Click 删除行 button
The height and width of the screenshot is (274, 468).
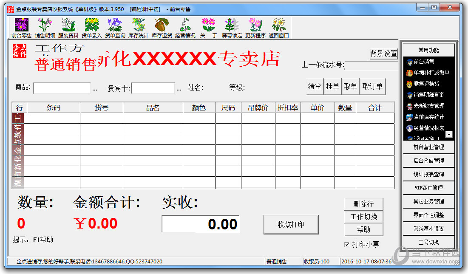(x=363, y=204)
